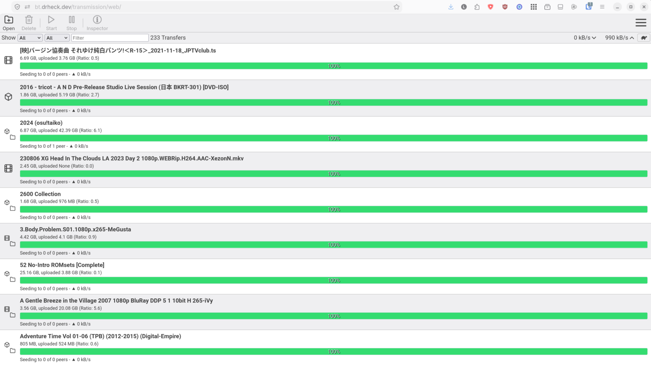Click the film icon of the JPTVclub.ts torrent
The width and height of the screenshot is (651, 365).
click(8, 60)
